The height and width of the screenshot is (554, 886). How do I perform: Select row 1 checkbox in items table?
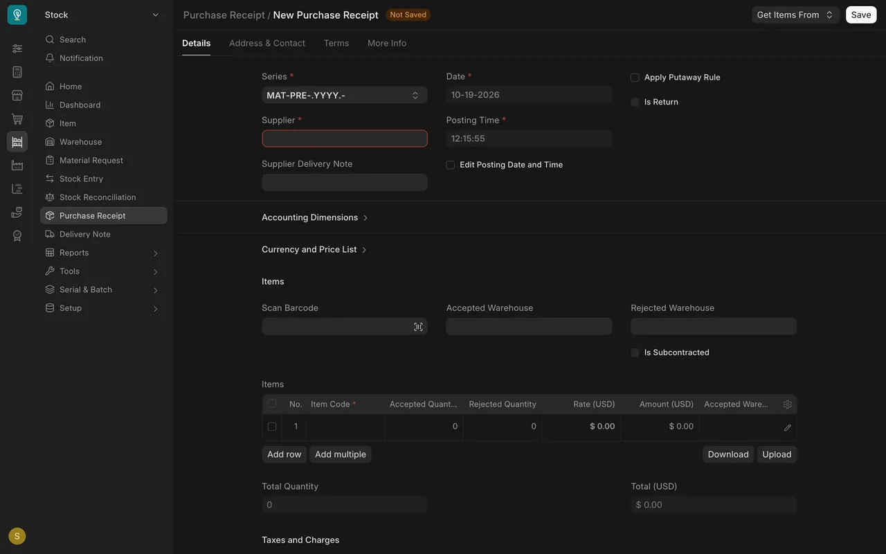tap(271, 427)
